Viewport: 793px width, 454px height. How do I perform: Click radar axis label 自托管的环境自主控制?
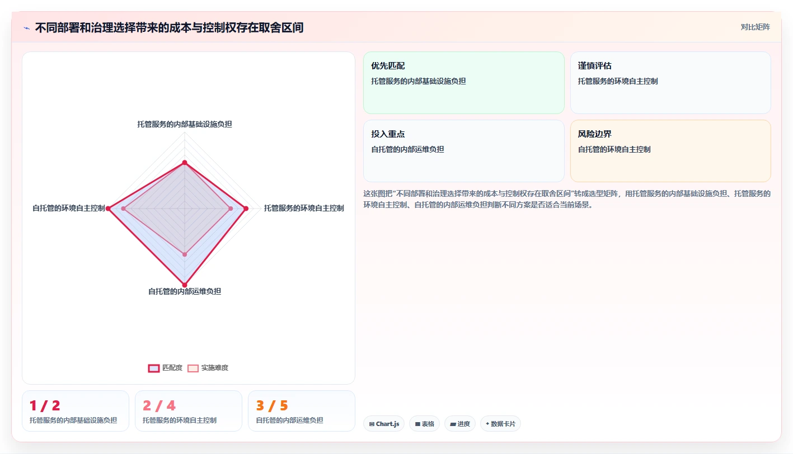pyautogui.click(x=69, y=208)
